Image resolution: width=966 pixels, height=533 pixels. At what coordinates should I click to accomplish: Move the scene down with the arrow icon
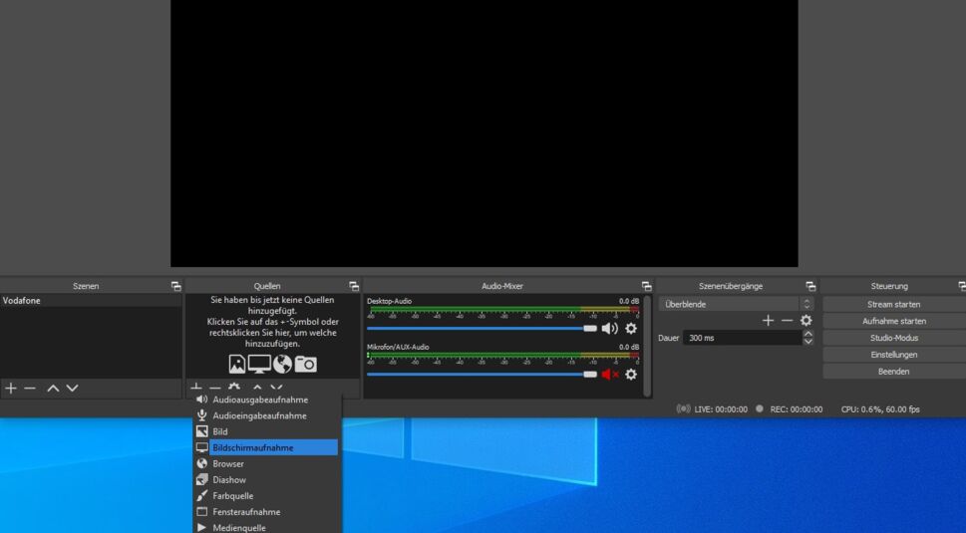click(x=72, y=389)
